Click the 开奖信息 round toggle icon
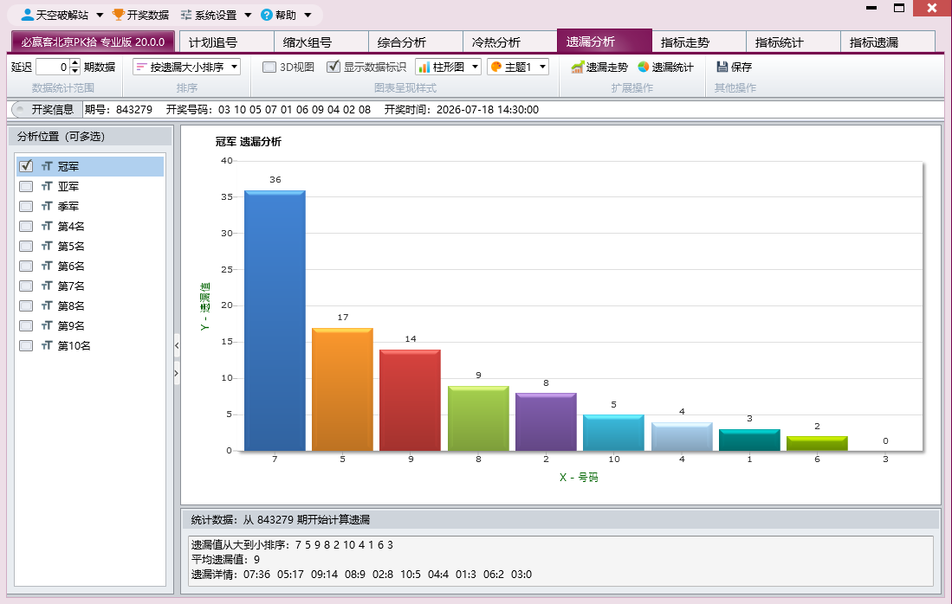 click(x=20, y=109)
